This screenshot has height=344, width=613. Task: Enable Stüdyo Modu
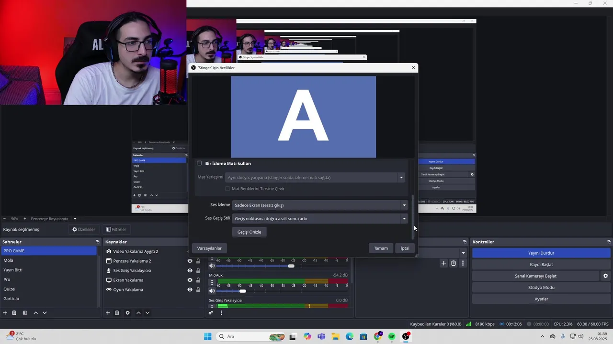pos(541,287)
